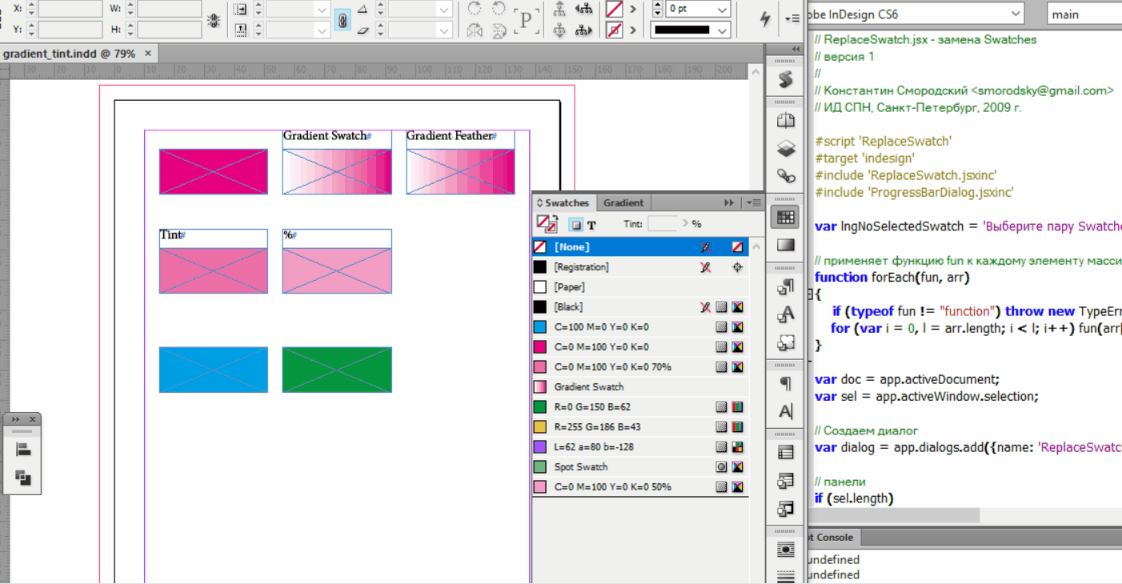The image size is (1122, 584).
Task: Click Select Container icon
Action: pyautogui.click(x=559, y=9)
